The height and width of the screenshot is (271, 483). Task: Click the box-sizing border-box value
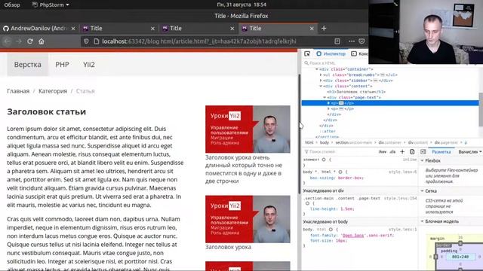point(351,178)
